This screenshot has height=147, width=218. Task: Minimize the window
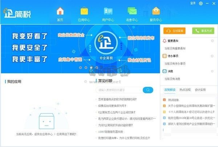pos(207,4)
